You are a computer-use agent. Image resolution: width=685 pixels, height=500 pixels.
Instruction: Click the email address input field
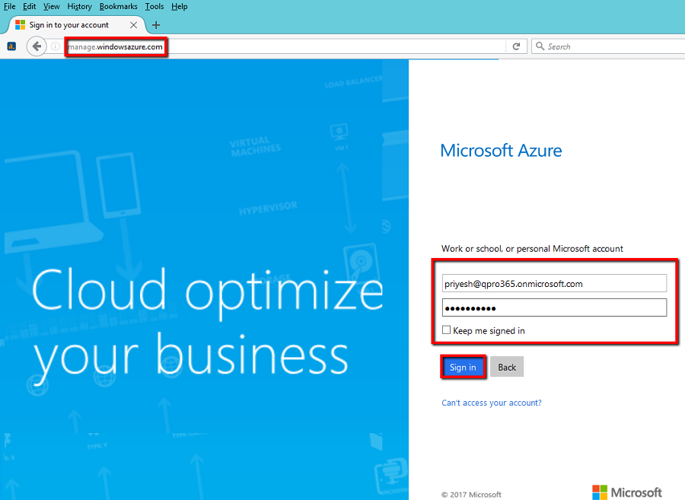tap(553, 284)
